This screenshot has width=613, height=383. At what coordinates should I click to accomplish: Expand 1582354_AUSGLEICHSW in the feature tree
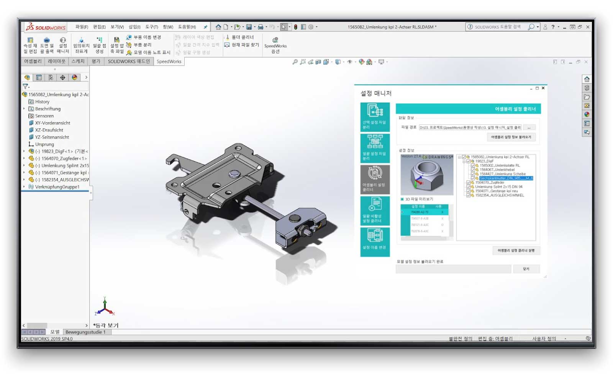[24, 180]
